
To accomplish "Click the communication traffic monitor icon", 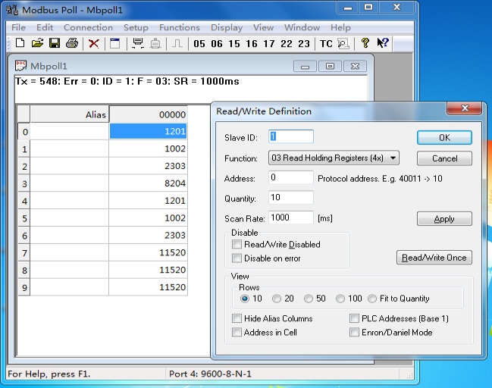I will (343, 43).
